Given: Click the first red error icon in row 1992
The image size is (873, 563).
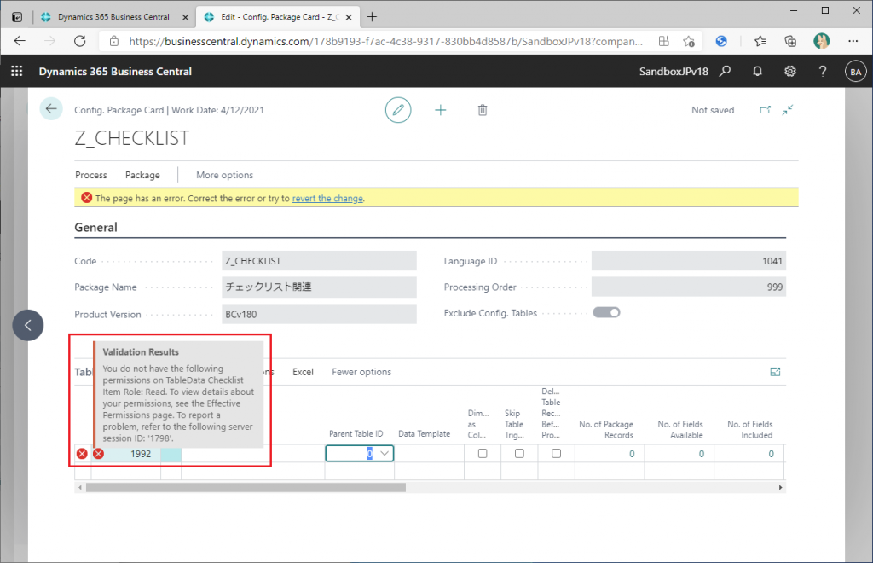Looking at the screenshot, I should click(82, 454).
